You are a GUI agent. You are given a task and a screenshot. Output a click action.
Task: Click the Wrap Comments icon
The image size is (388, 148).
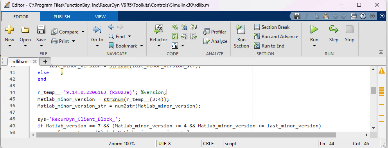click(x=194, y=27)
